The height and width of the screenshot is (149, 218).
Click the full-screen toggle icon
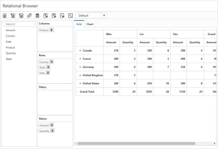point(70,15)
